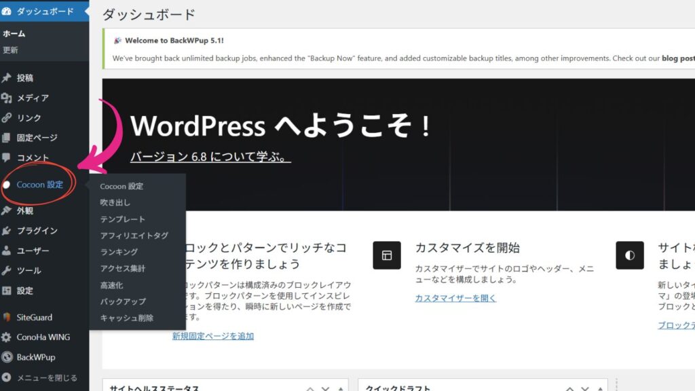The width and height of the screenshot is (695, 391).
Task: Select テンプレート in Cocoon submenu
Action: click(122, 219)
